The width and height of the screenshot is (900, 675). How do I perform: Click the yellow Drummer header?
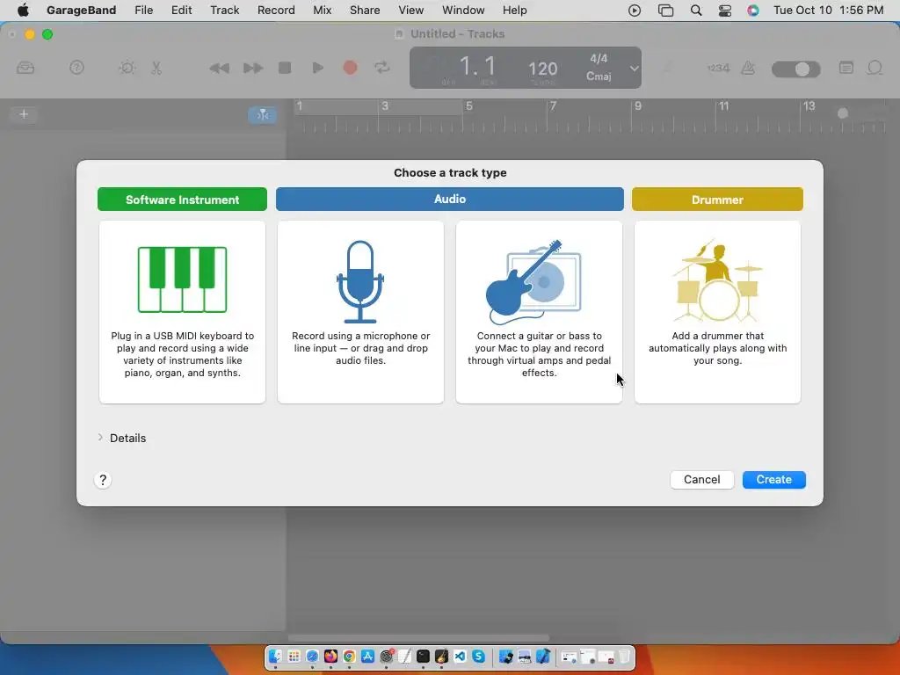[717, 200]
